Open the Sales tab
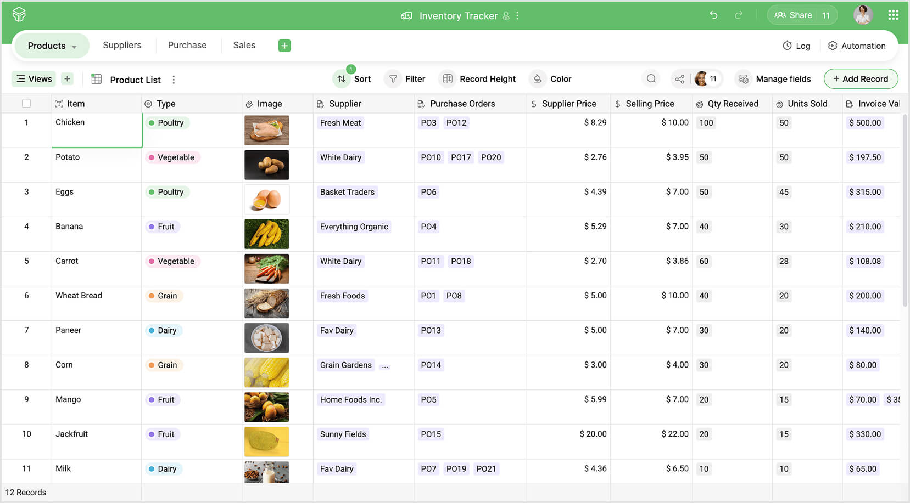Screen dimensions: 910x503 pos(244,45)
